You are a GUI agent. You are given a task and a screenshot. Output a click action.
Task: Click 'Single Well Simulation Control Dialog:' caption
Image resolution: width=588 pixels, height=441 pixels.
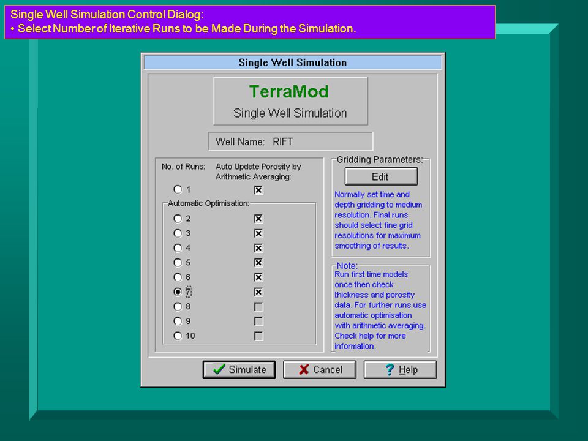pos(107,15)
